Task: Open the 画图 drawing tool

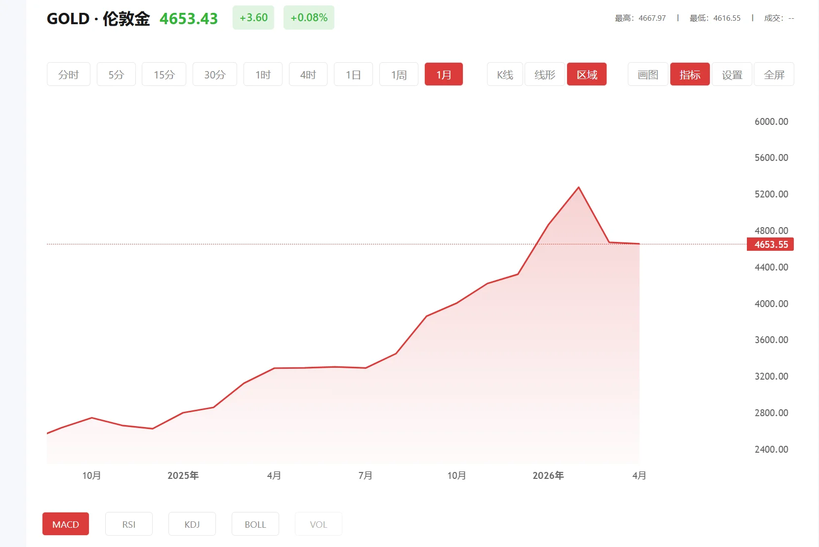Action: coord(647,74)
